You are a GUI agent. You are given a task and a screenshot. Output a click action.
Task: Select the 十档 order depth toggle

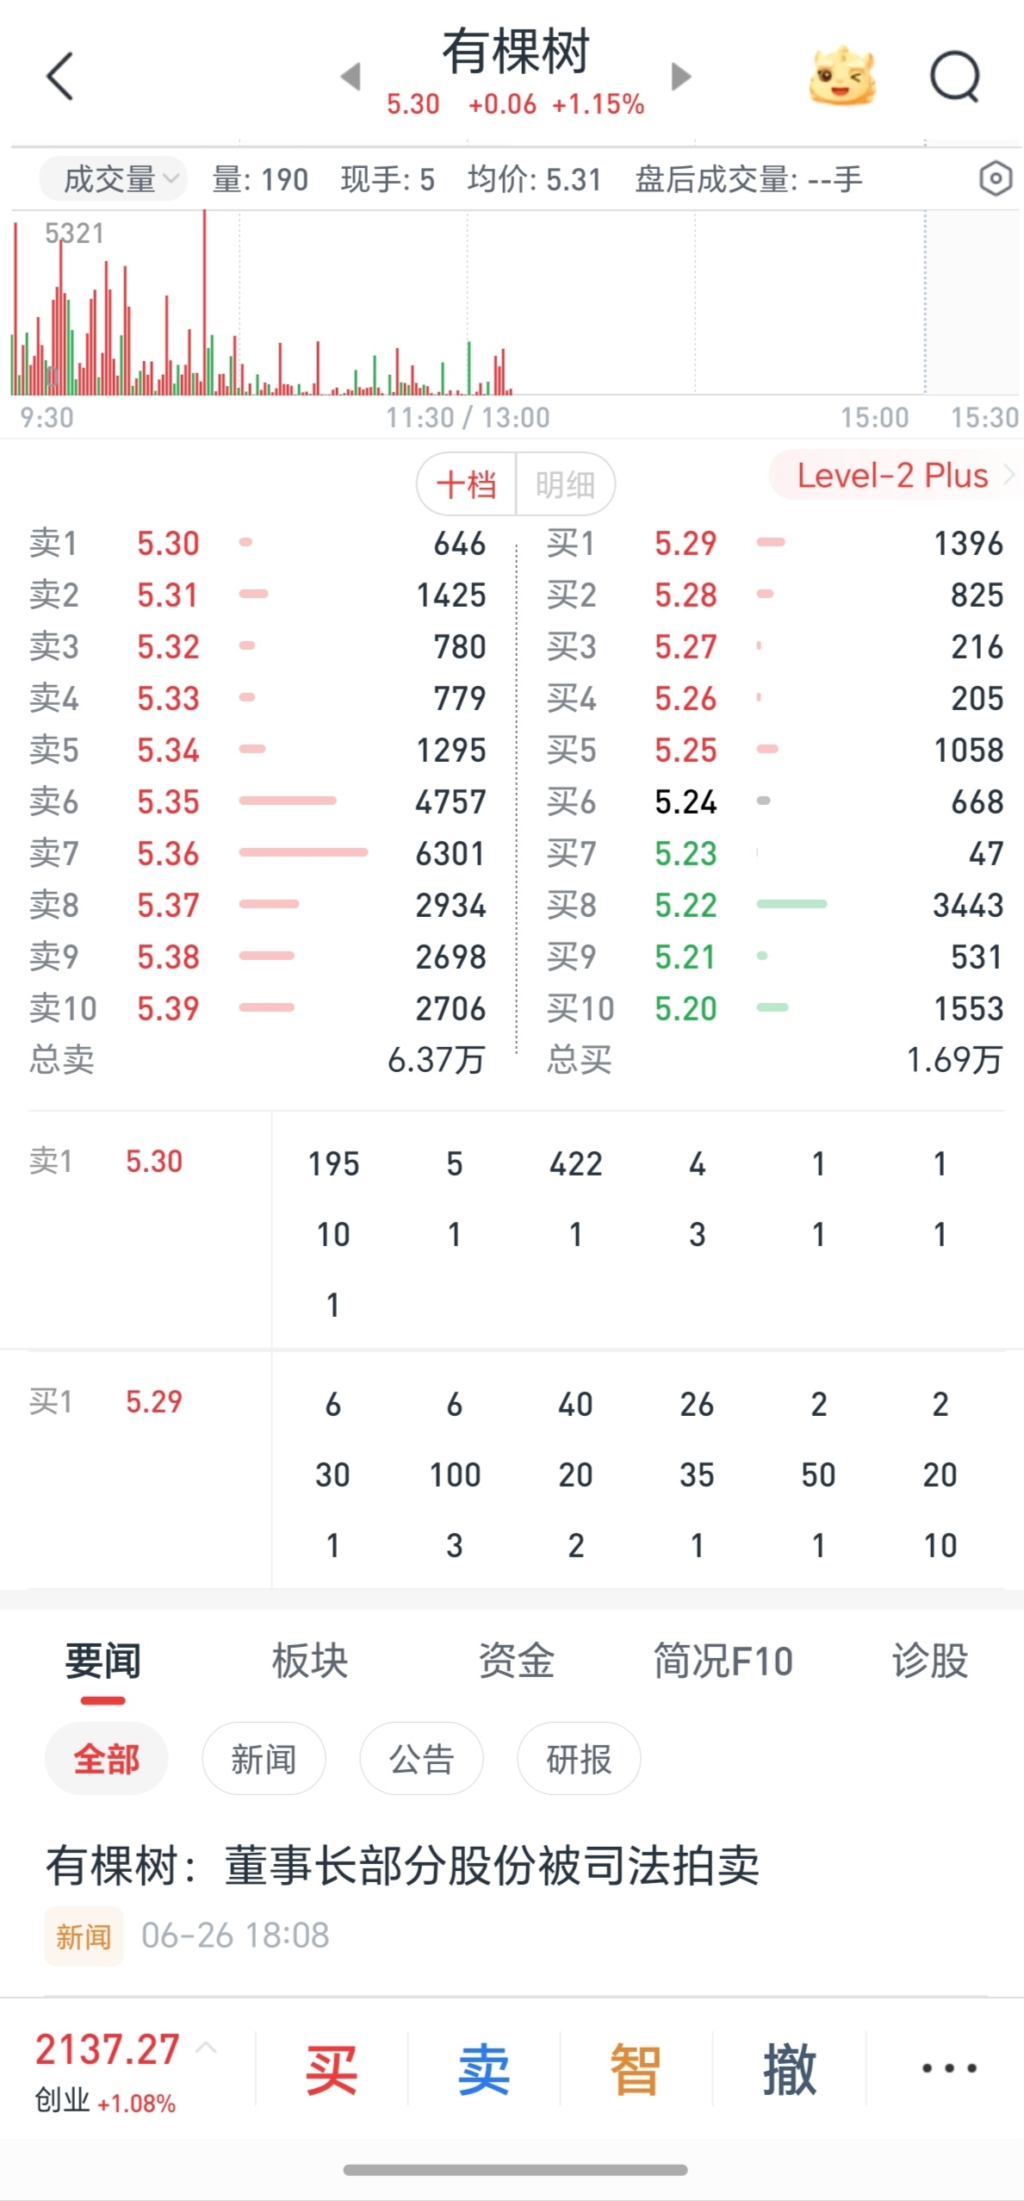pos(467,484)
